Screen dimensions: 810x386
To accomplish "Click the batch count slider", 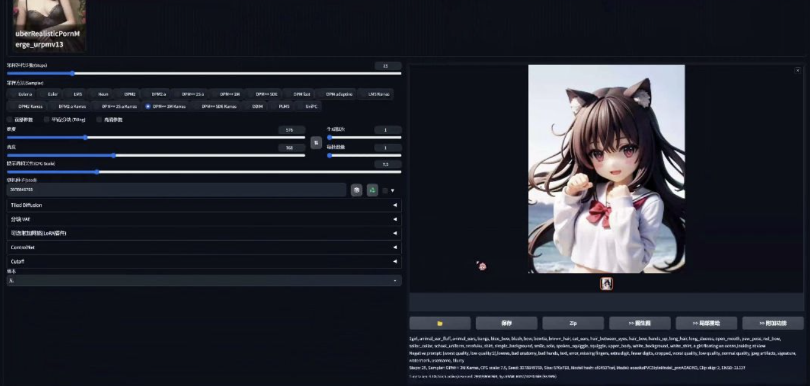I will [x=364, y=138].
